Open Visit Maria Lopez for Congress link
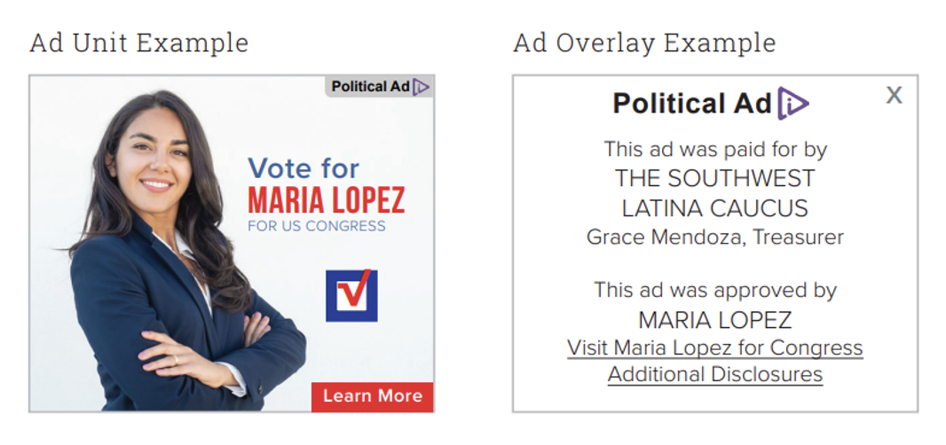The image size is (946, 445). pyautogui.click(x=715, y=347)
